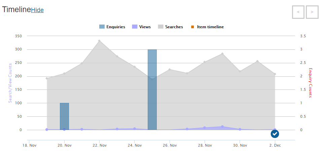
Task: Click the views data point at 29 Nov
Action: coord(222,127)
